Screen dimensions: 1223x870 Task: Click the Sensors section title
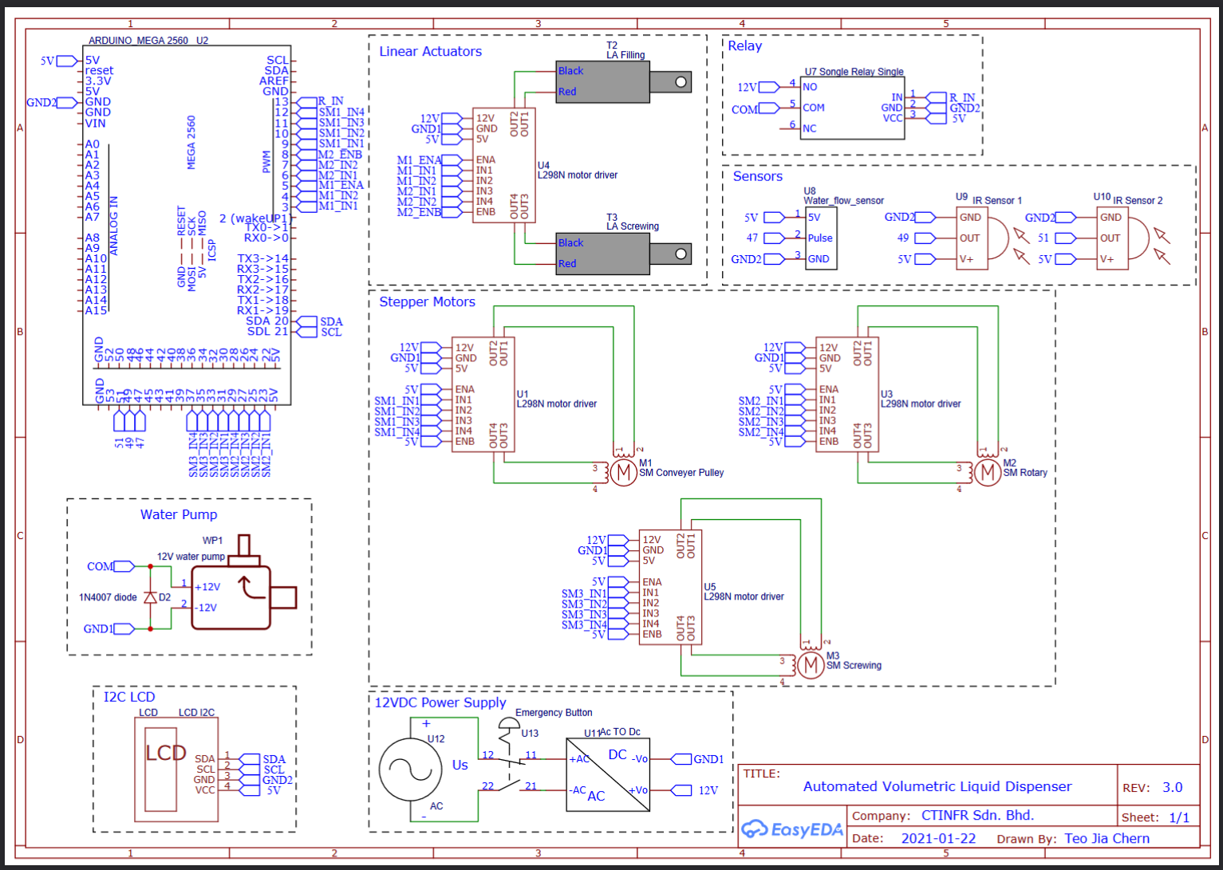758,177
